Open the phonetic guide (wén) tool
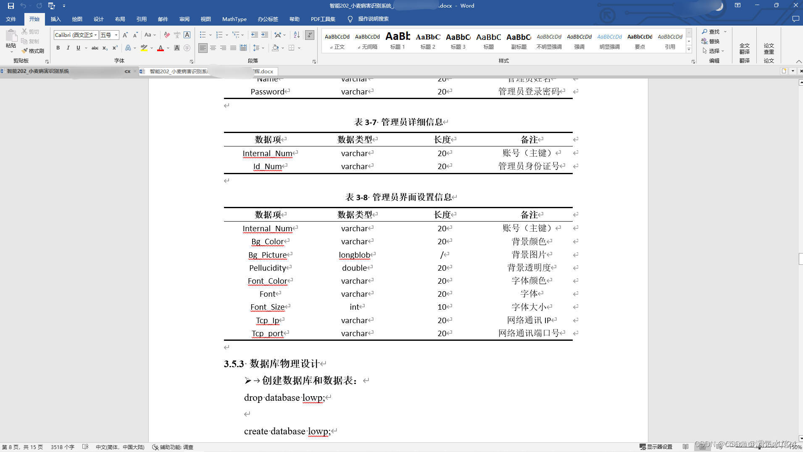 tap(177, 35)
